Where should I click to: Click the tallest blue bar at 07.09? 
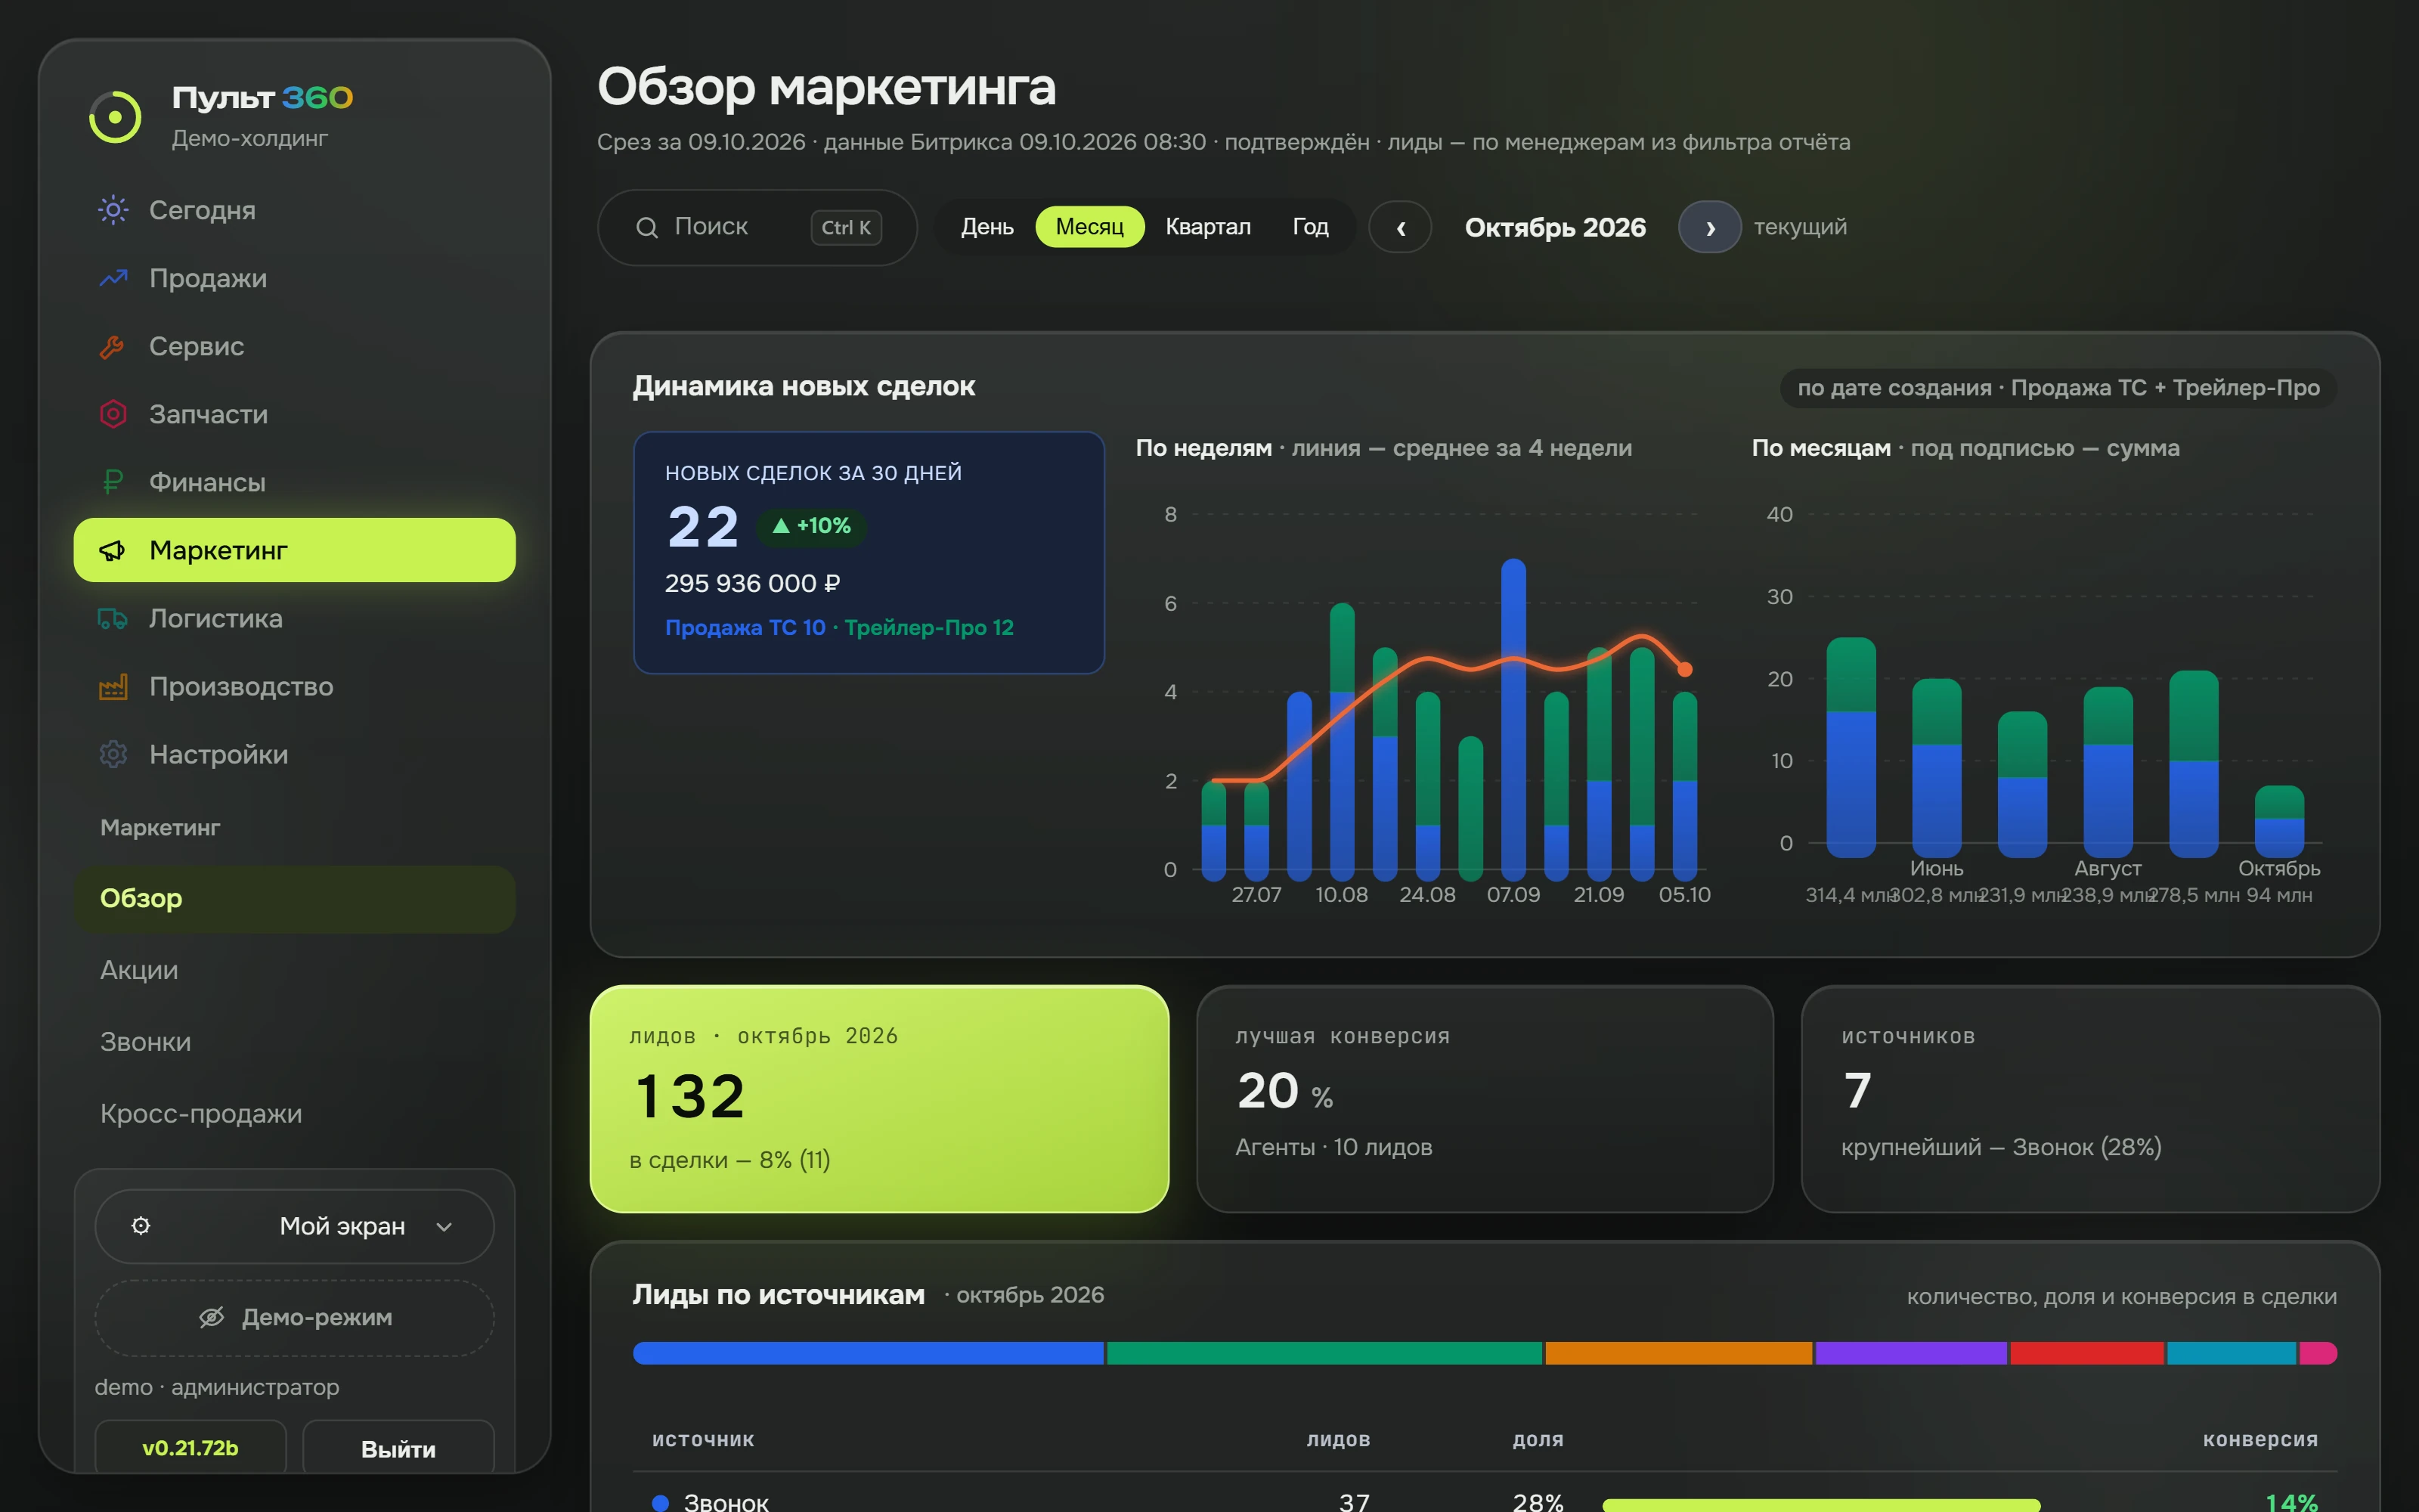click(x=1513, y=718)
